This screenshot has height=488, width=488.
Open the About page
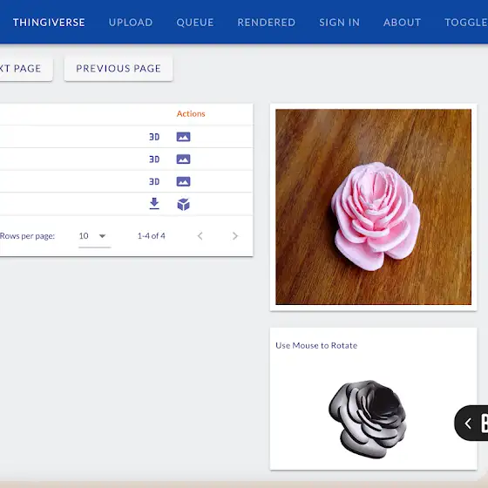(x=402, y=23)
